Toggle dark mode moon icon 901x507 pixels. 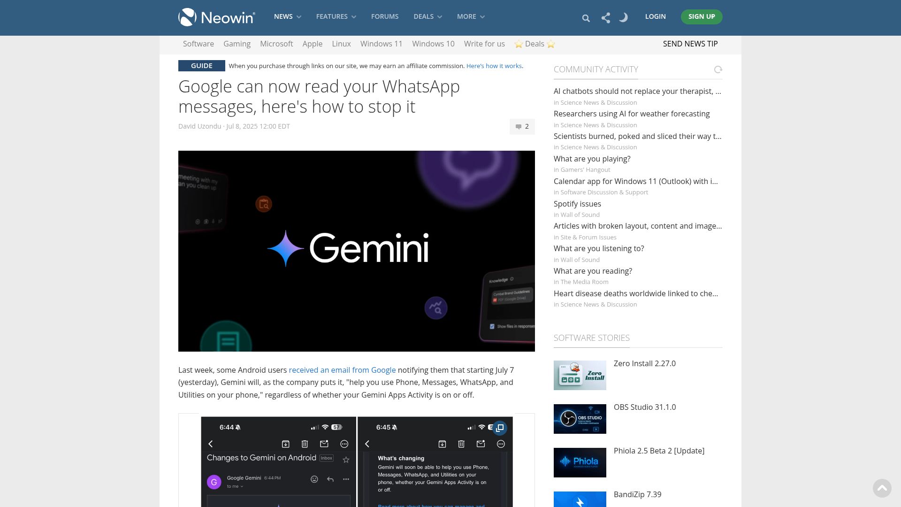(624, 18)
